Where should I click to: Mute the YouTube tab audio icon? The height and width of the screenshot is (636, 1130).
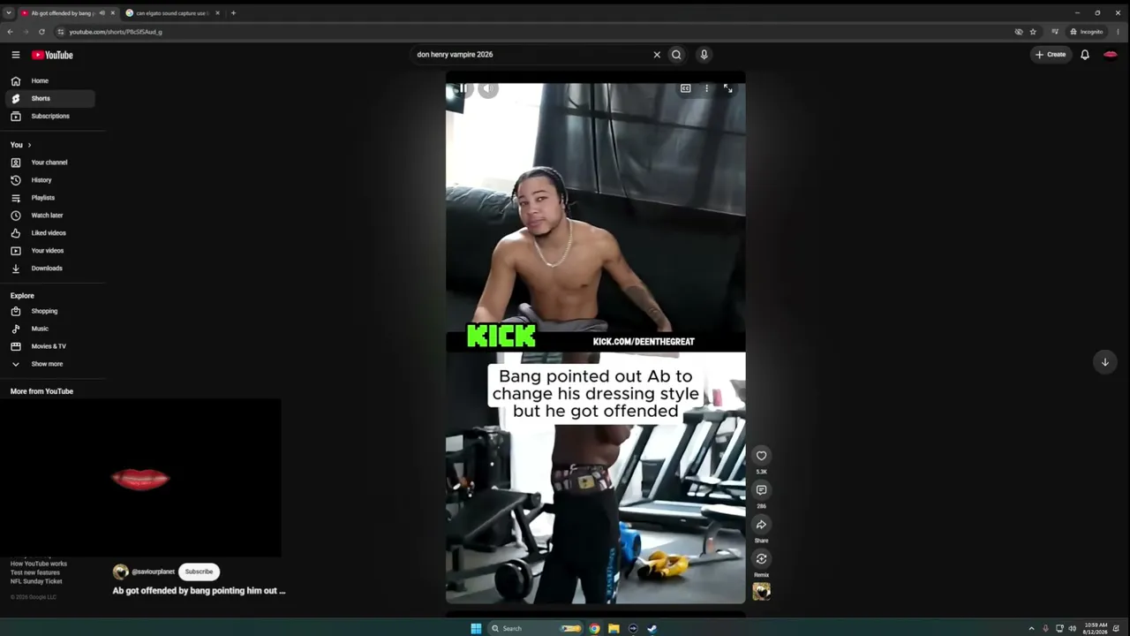click(x=102, y=13)
